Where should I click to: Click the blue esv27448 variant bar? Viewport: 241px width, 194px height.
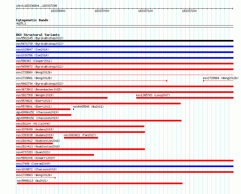point(125,166)
